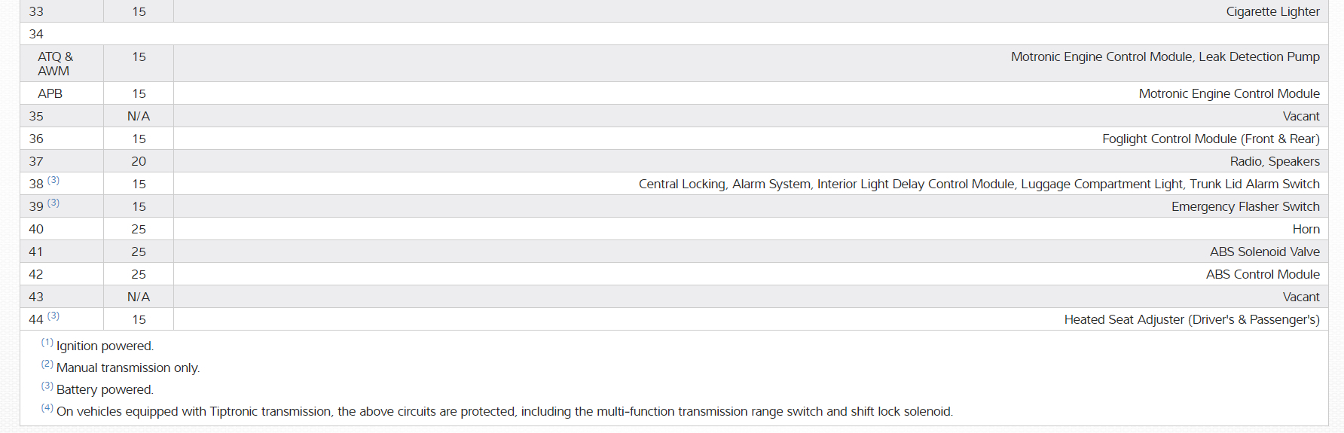Click the (1) marker before 'Ignition powered'
Screen dimensions: 1344x433
47,343
